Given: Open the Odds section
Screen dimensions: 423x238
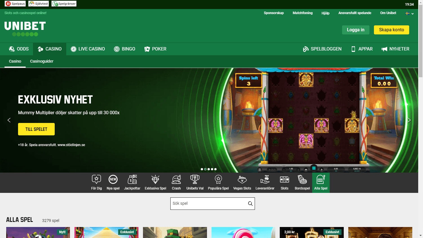Looking at the screenshot, I should tap(19, 49).
